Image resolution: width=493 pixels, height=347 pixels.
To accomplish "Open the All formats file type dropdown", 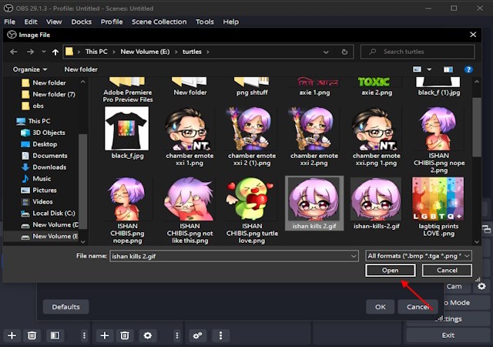I will (x=418, y=256).
